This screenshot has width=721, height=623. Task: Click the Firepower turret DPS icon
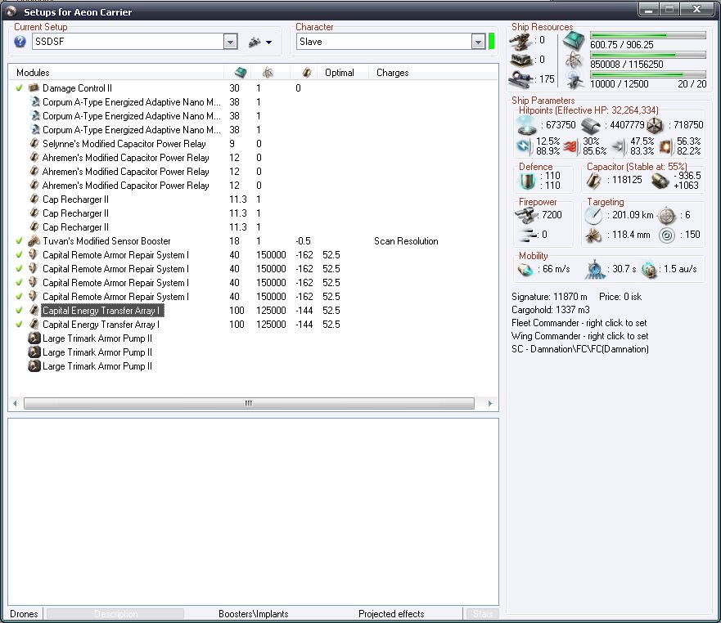click(525, 214)
